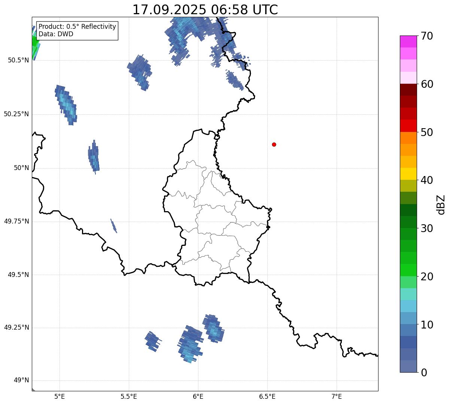450x404 pixels.
Task: Click the Product: 0.5° Reflectivity label
Action: point(77,27)
